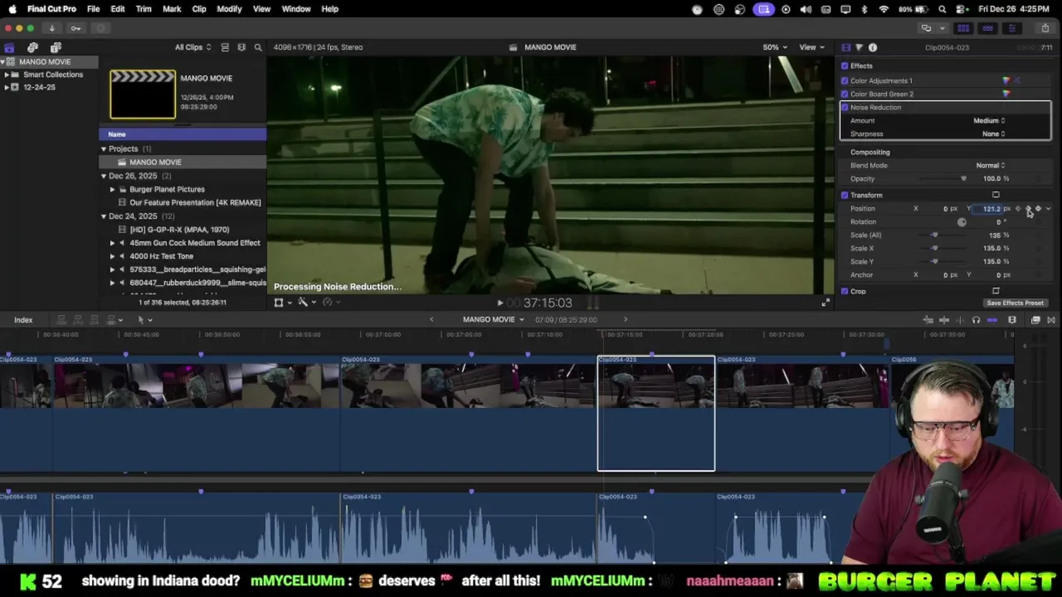1062x597 pixels.
Task: Open the viewer 50% zoom dropdown
Action: pyautogui.click(x=775, y=47)
